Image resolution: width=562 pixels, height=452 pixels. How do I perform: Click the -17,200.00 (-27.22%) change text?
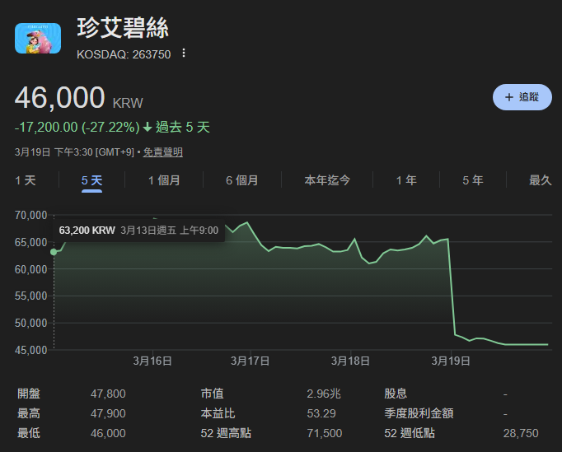(x=77, y=127)
